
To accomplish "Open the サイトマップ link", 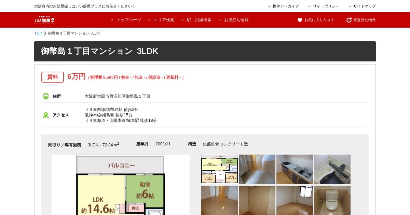I will tap(365, 6).
